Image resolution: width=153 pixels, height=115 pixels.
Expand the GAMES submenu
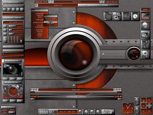tap(40, 35)
